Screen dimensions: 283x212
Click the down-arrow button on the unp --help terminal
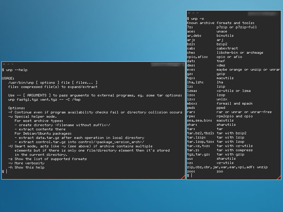coord(12,64)
